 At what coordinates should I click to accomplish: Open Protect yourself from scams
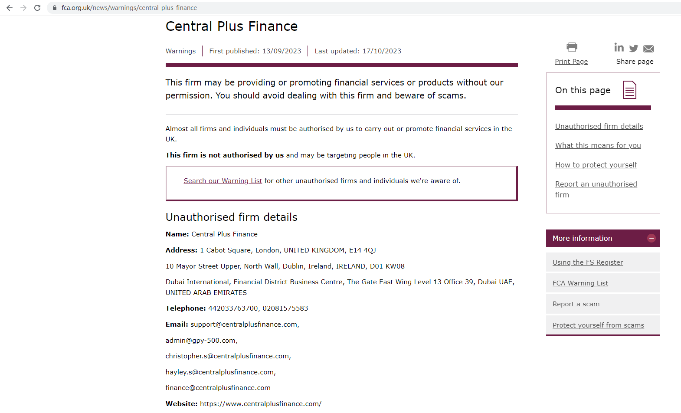point(598,325)
